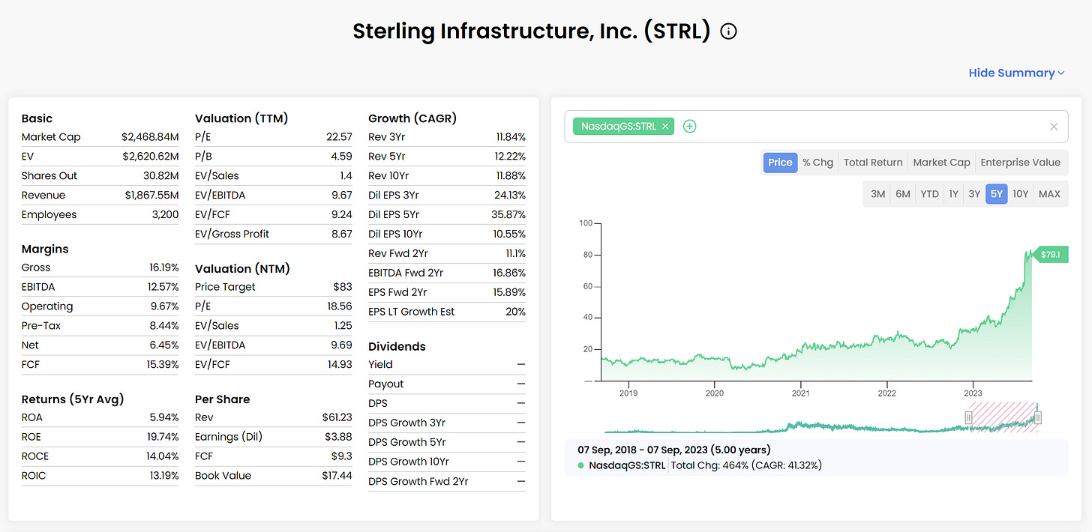Remove the NasdaqGS:STRL ticker chip via its x
1092x532 pixels.
[664, 127]
